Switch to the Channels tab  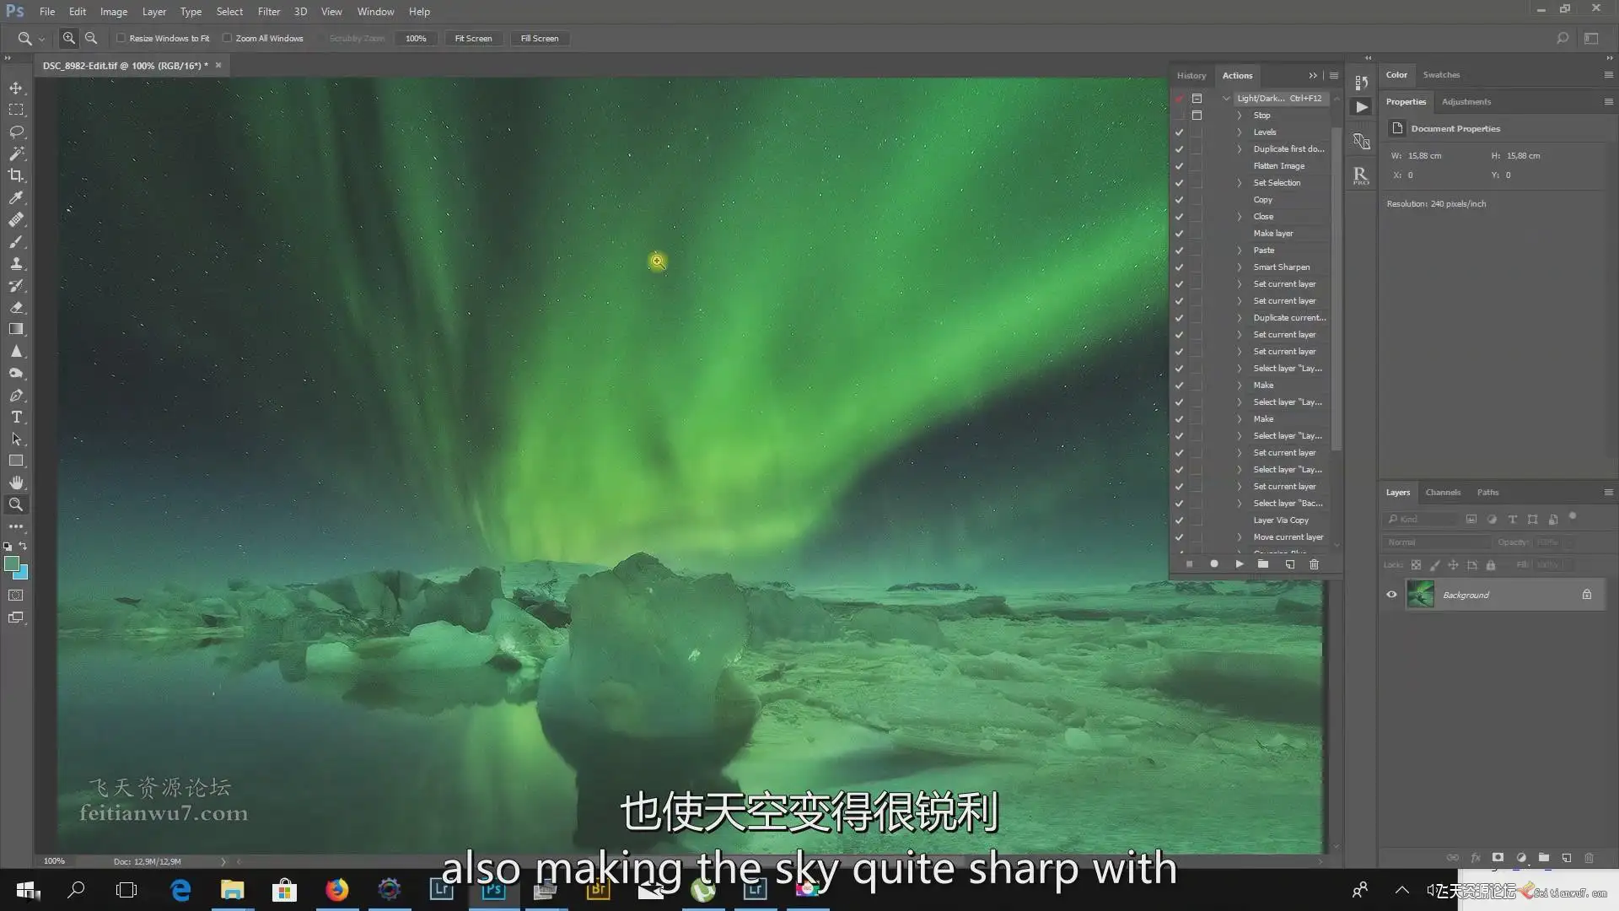pos(1442,492)
